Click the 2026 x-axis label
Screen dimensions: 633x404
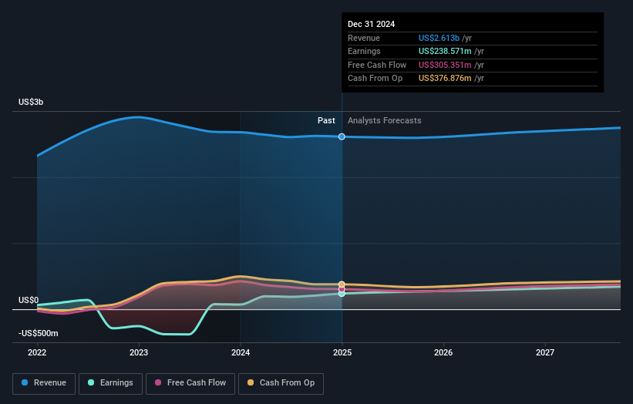443,353
